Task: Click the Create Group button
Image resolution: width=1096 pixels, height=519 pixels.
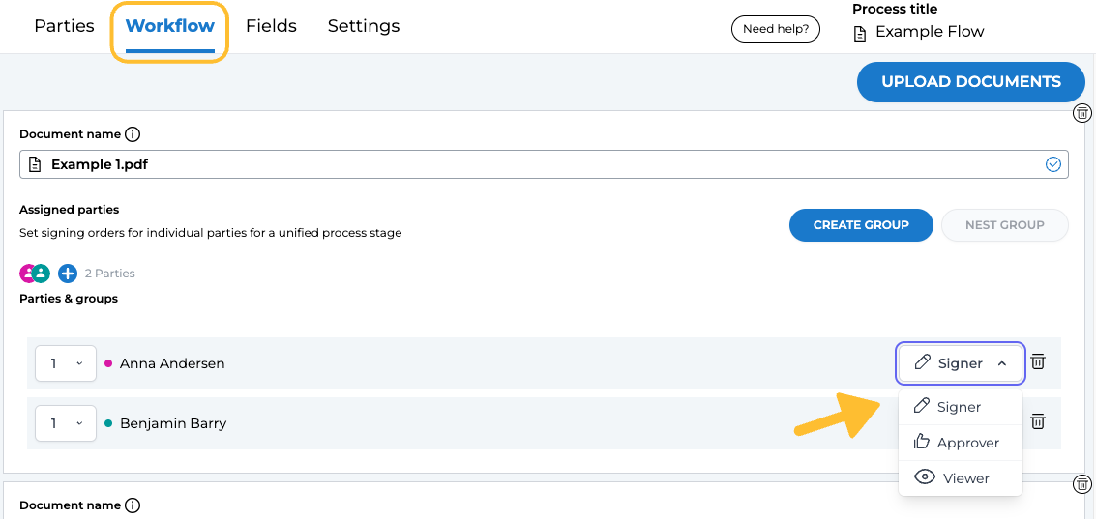Action: click(x=861, y=225)
